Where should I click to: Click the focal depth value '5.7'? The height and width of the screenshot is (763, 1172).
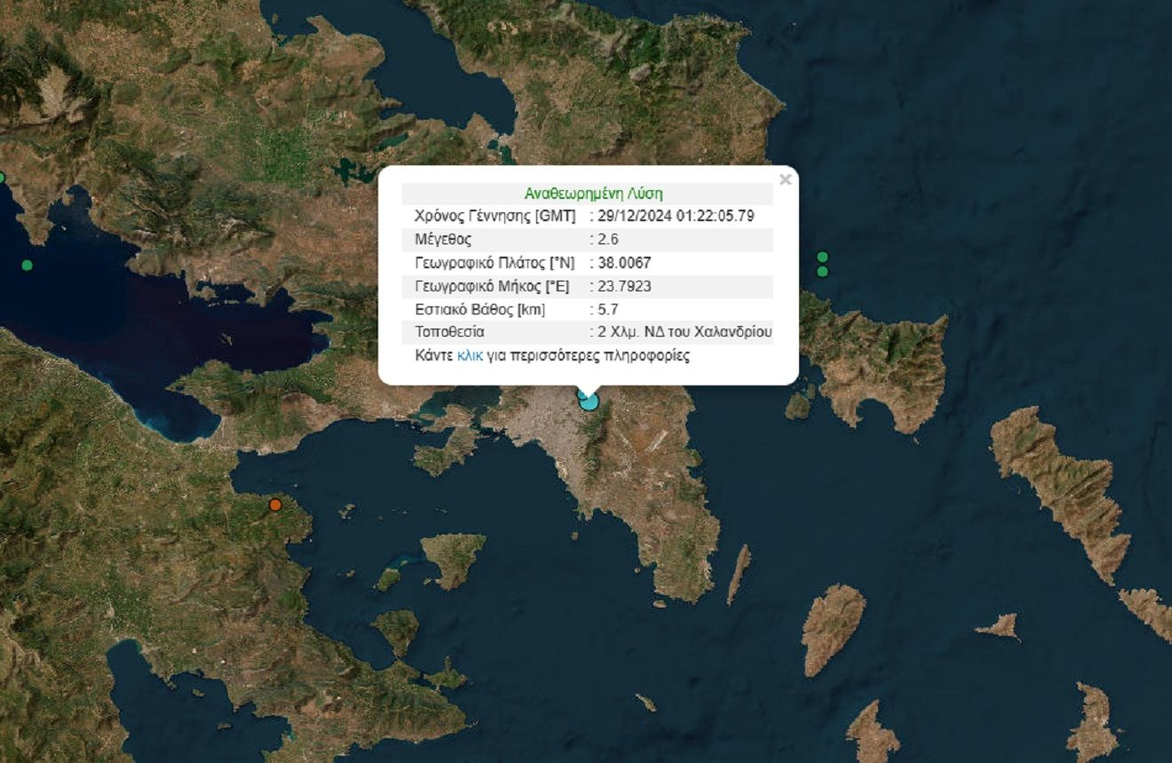(x=608, y=310)
